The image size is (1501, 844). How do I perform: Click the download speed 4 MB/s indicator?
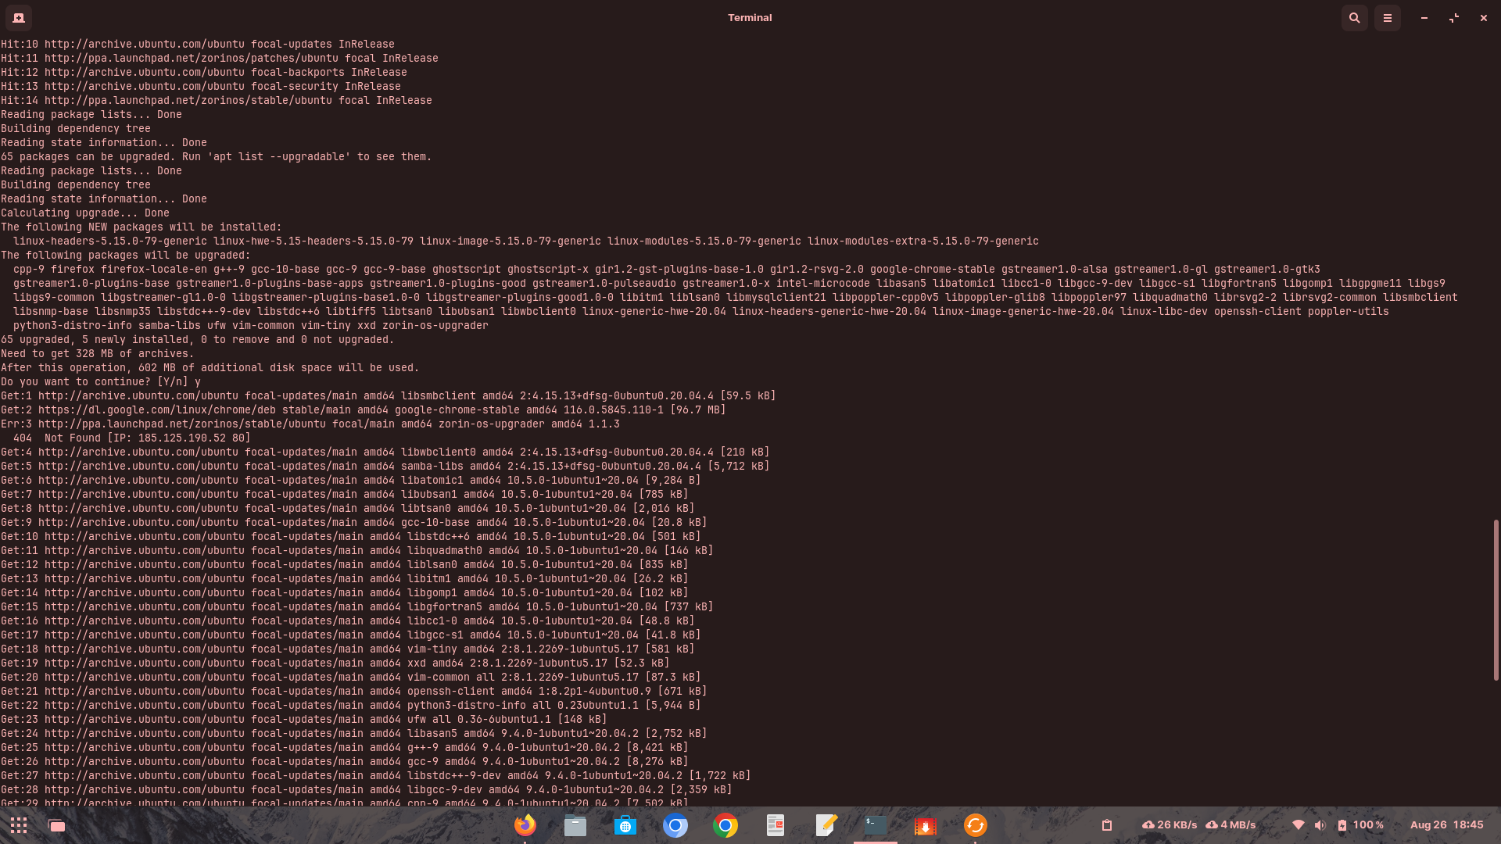click(x=1231, y=825)
